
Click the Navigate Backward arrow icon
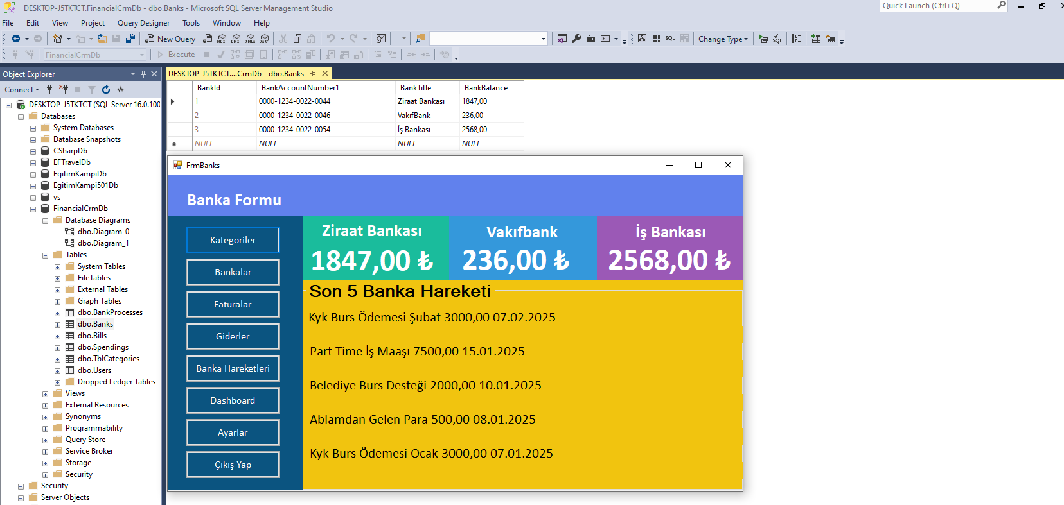point(16,39)
